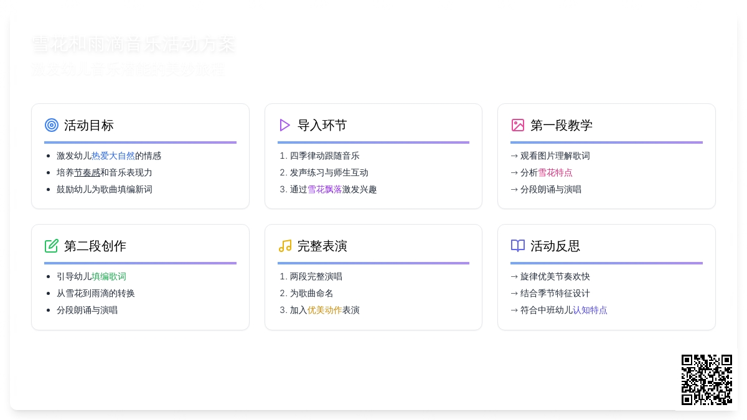Image resolution: width=747 pixels, height=420 pixels.
Task: Click the music note icon beside 完整表演
Action: point(285,246)
